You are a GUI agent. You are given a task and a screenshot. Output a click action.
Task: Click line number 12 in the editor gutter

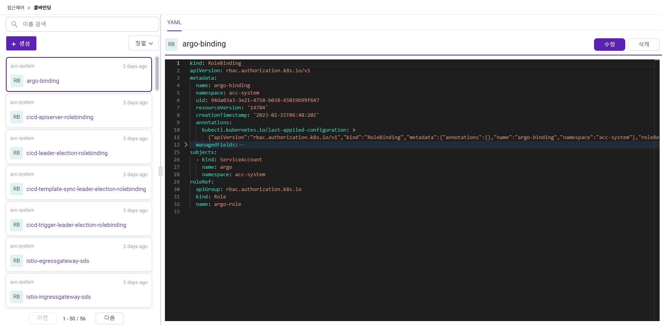pos(177,145)
